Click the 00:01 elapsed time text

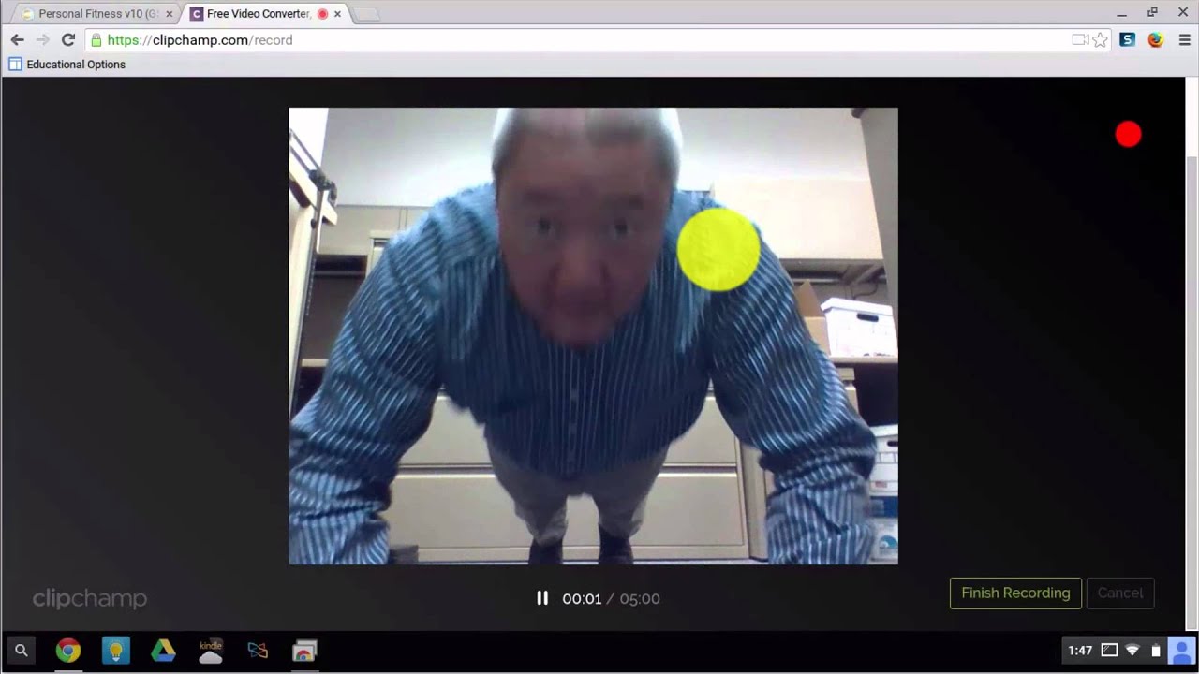click(x=582, y=599)
